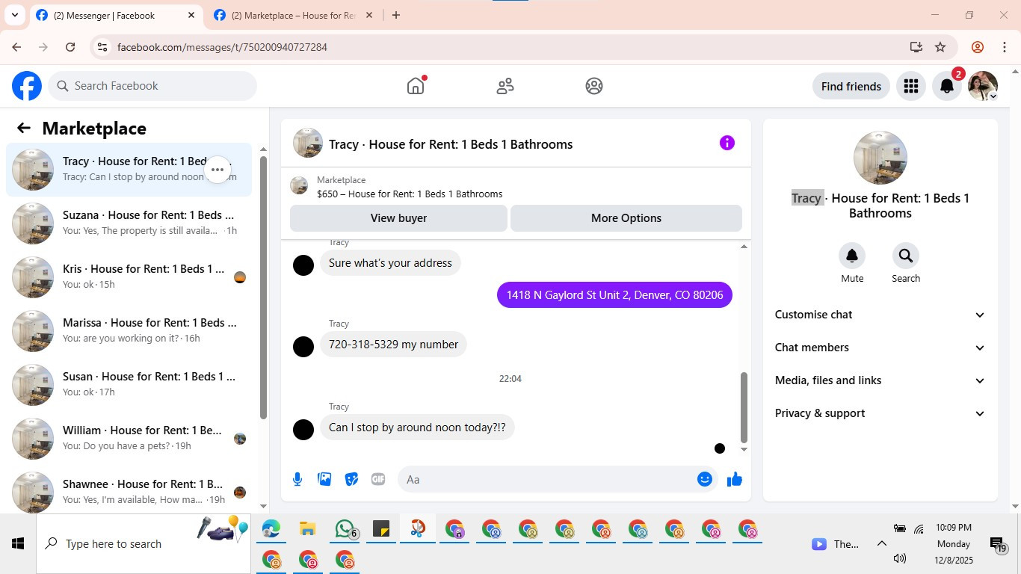Image resolution: width=1021 pixels, height=574 pixels.
Task: Open the Marketplace listing link for $650
Action: click(410, 194)
